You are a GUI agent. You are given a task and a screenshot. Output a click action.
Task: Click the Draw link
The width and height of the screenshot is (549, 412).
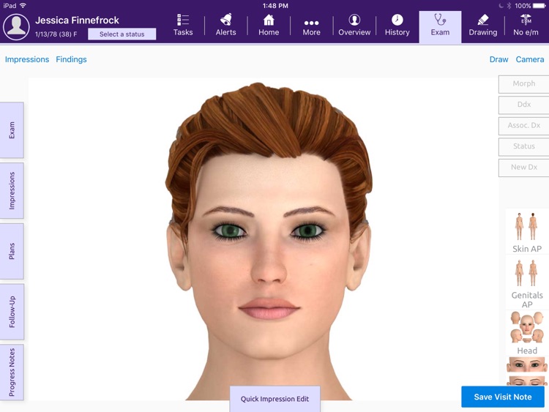(498, 59)
